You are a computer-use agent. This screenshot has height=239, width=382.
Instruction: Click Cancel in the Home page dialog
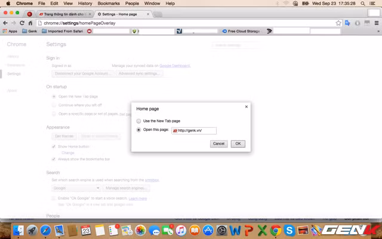point(218,143)
